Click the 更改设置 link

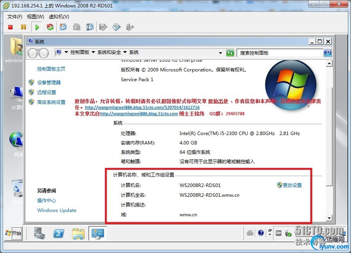(x=292, y=185)
